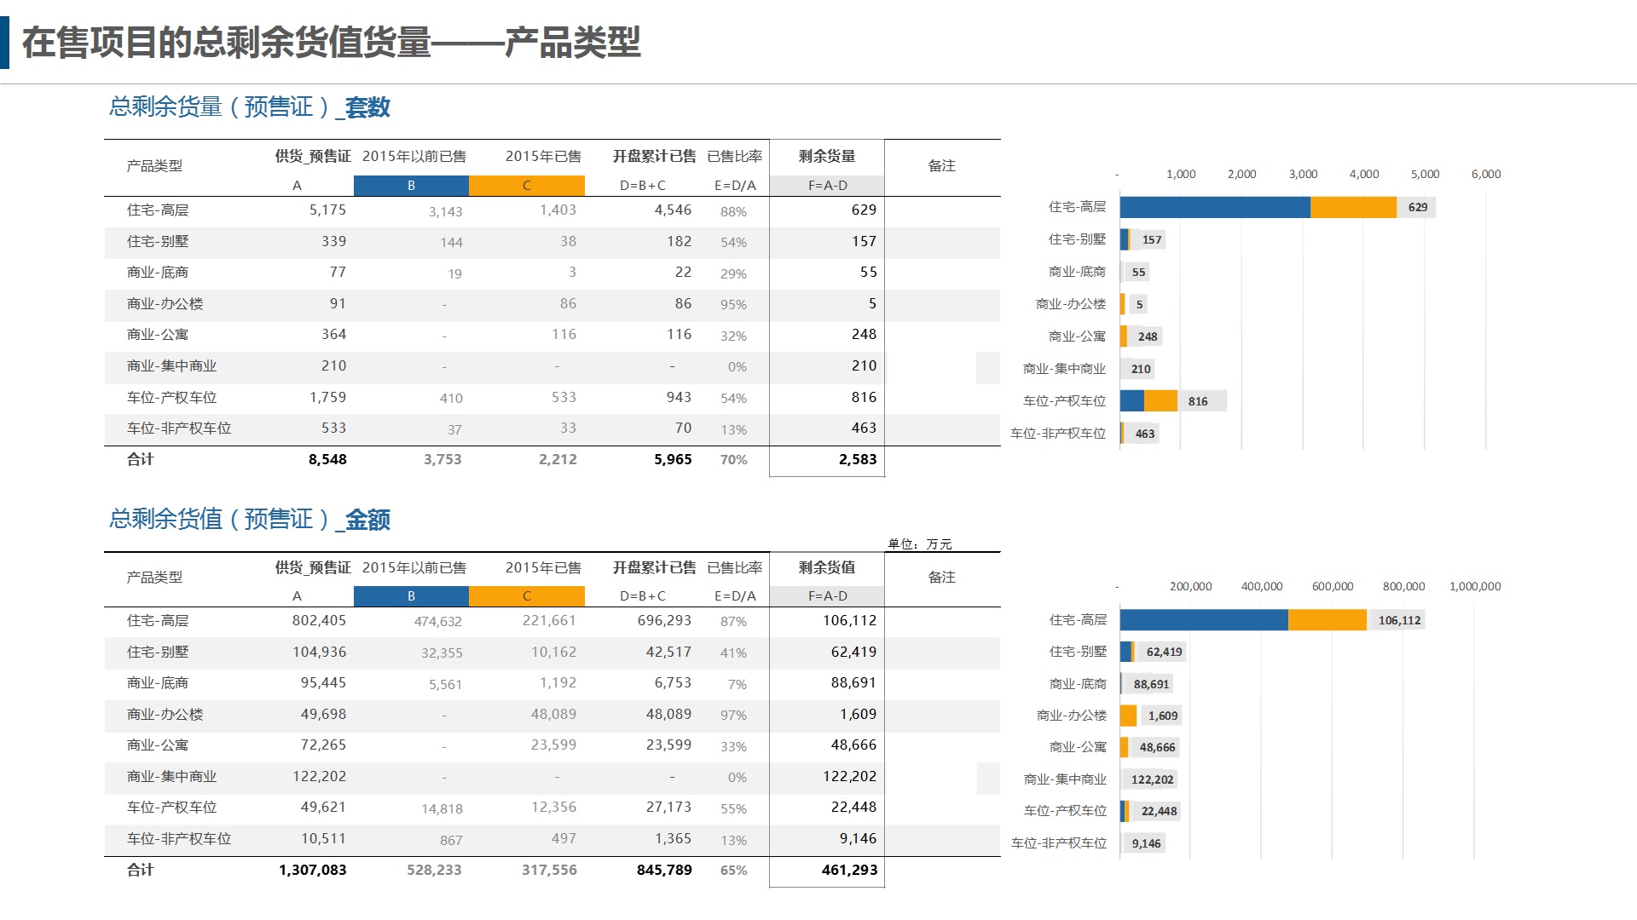The height and width of the screenshot is (920, 1637).
Task: Click the blue B header in amount table
Action: 411,596
